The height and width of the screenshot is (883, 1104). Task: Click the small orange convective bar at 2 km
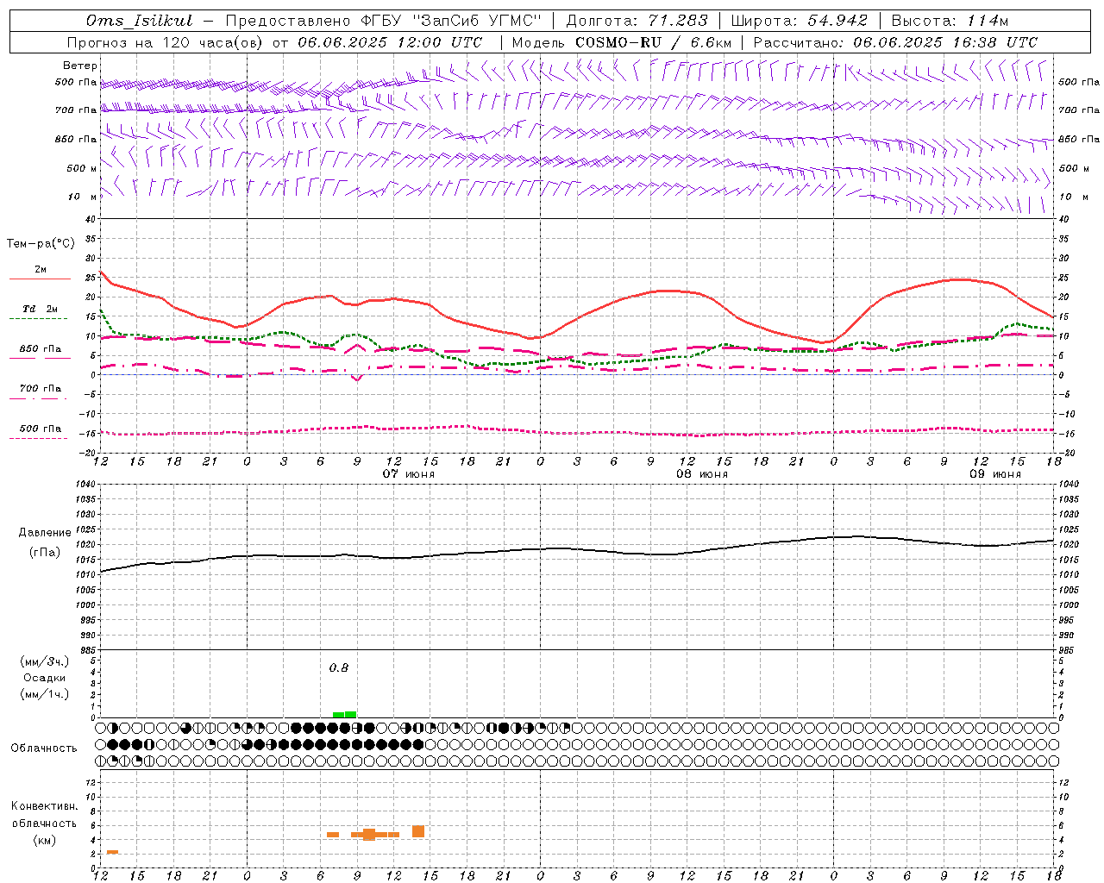click(x=112, y=852)
